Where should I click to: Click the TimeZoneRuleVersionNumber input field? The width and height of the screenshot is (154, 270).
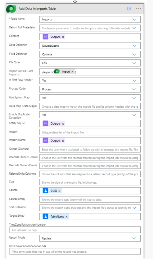pos(75,230)
